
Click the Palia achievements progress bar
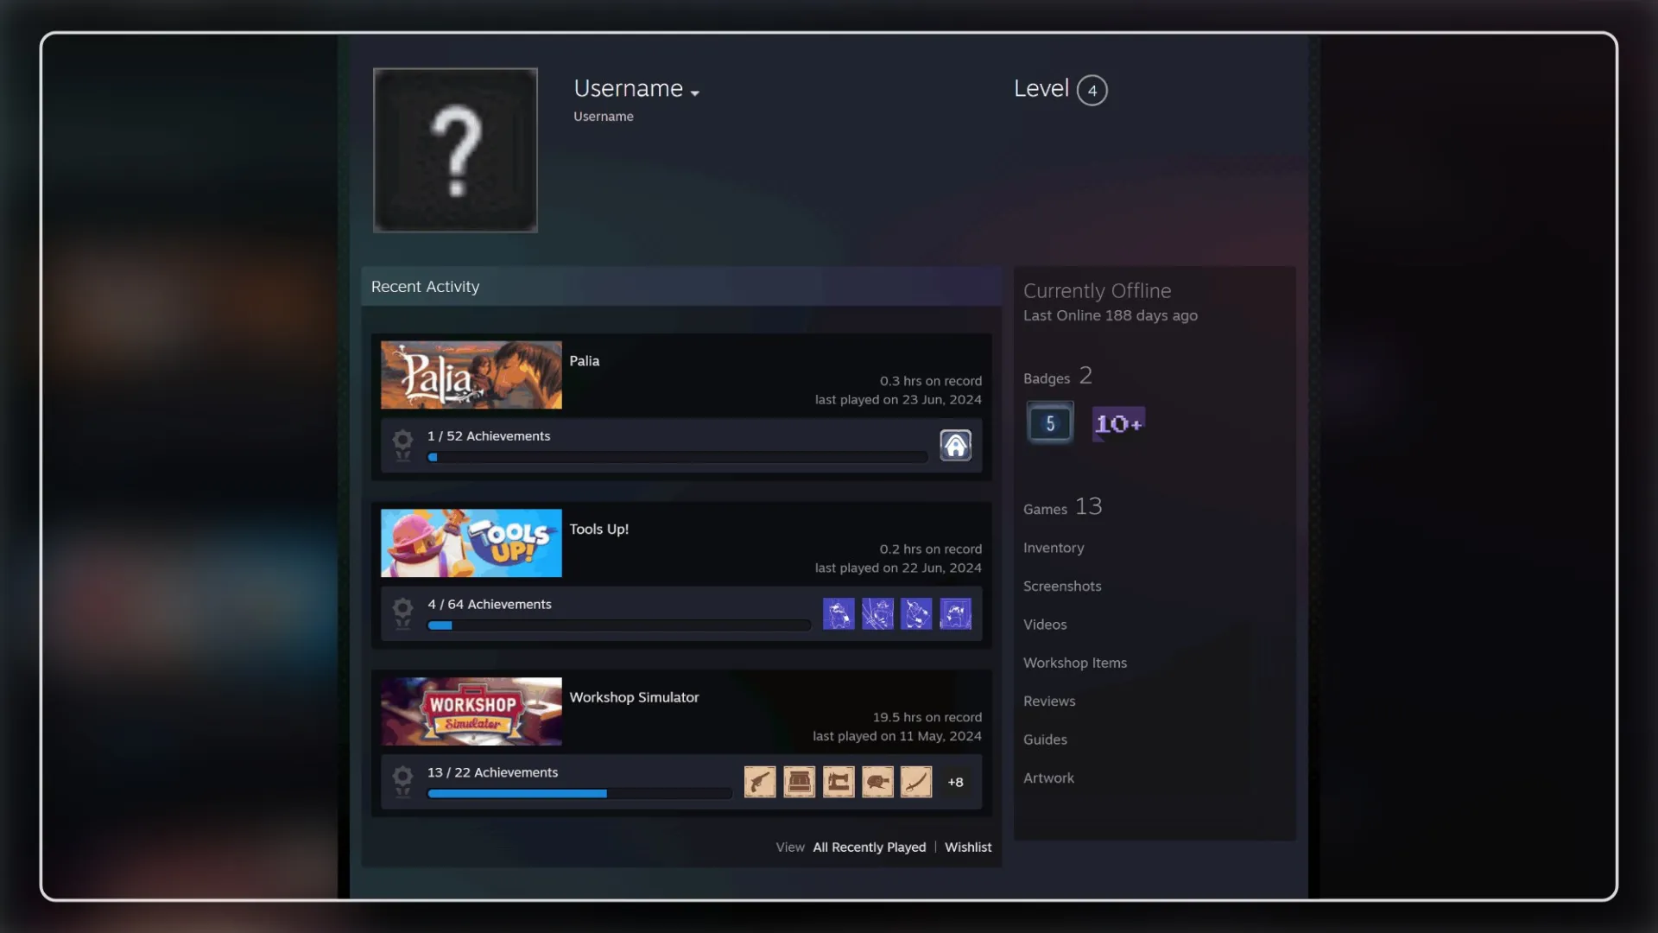[678, 458]
